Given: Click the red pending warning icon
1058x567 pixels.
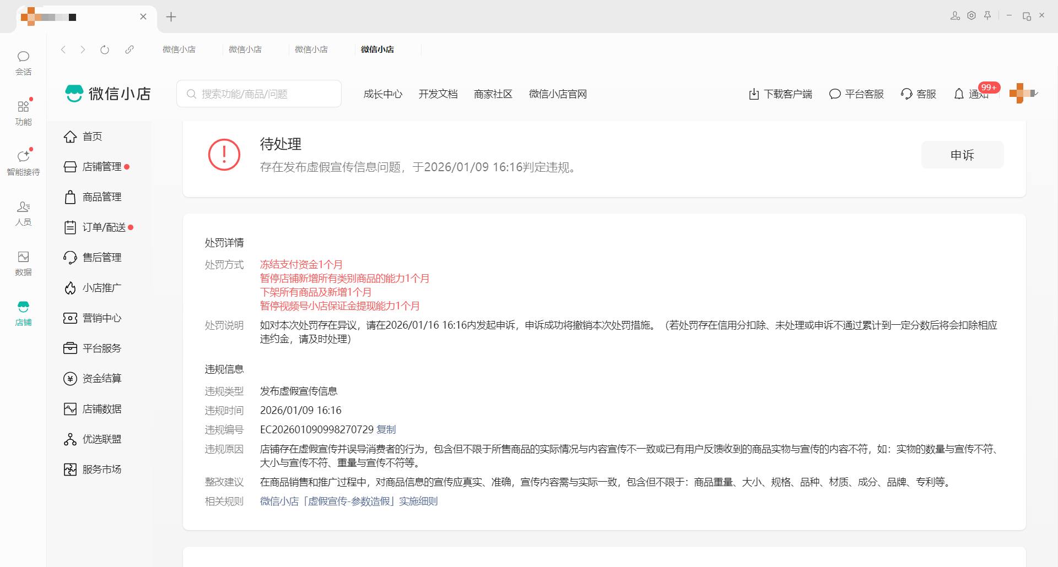Looking at the screenshot, I should coord(224,155).
